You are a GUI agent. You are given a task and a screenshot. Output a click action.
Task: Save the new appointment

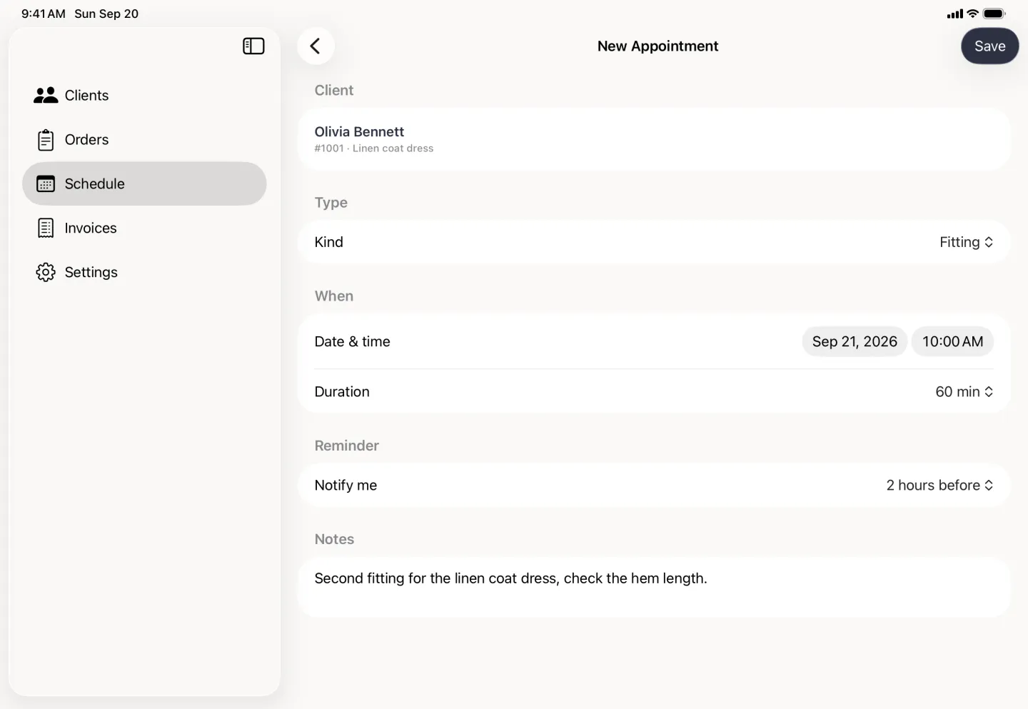[x=989, y=46]
